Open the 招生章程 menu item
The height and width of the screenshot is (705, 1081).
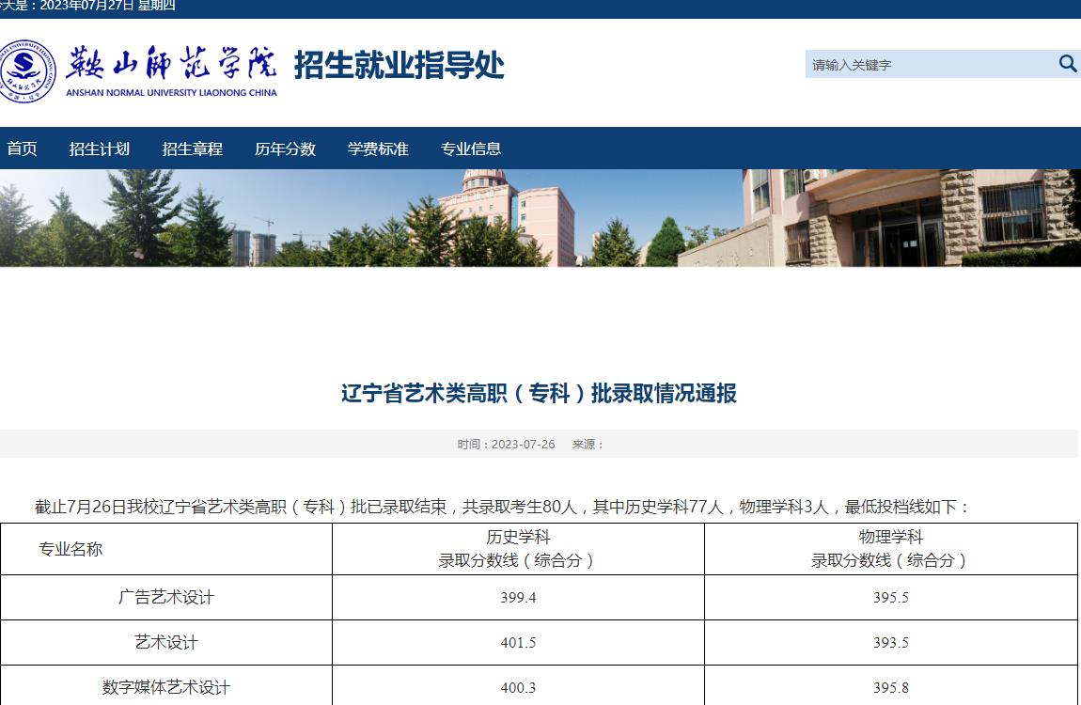click(193, 149)
